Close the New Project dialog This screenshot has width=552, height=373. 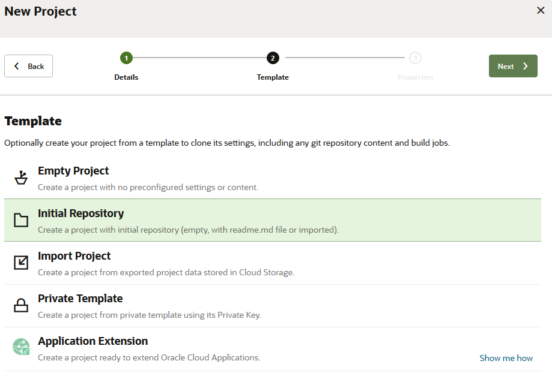tap(540, 10)
